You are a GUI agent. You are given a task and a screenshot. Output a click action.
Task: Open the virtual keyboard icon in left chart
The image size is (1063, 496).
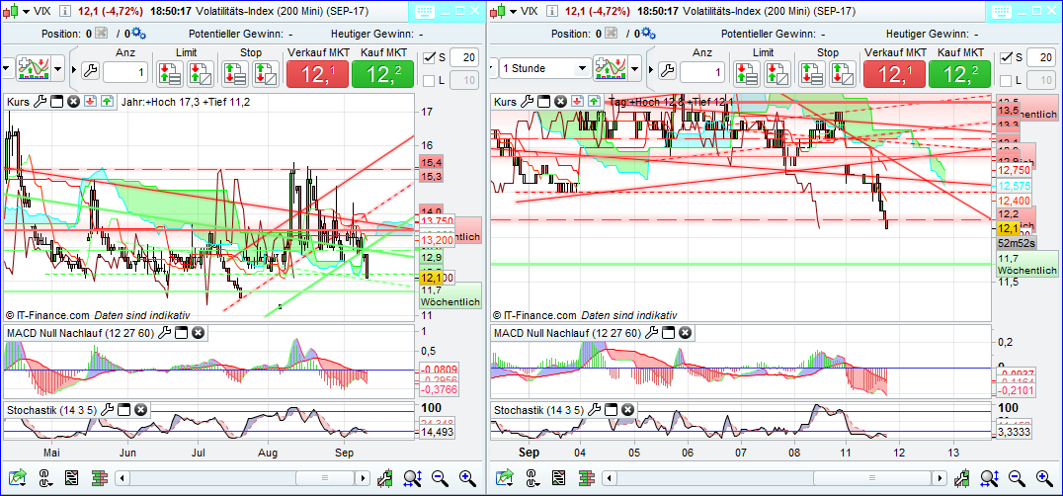(424, 11)
